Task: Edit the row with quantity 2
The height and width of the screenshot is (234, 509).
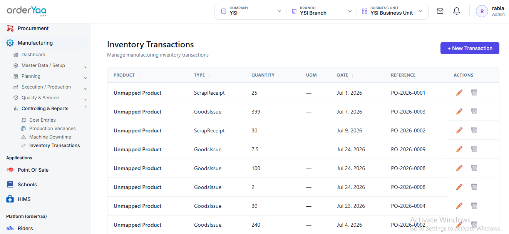Action: (x=459, y=187)
